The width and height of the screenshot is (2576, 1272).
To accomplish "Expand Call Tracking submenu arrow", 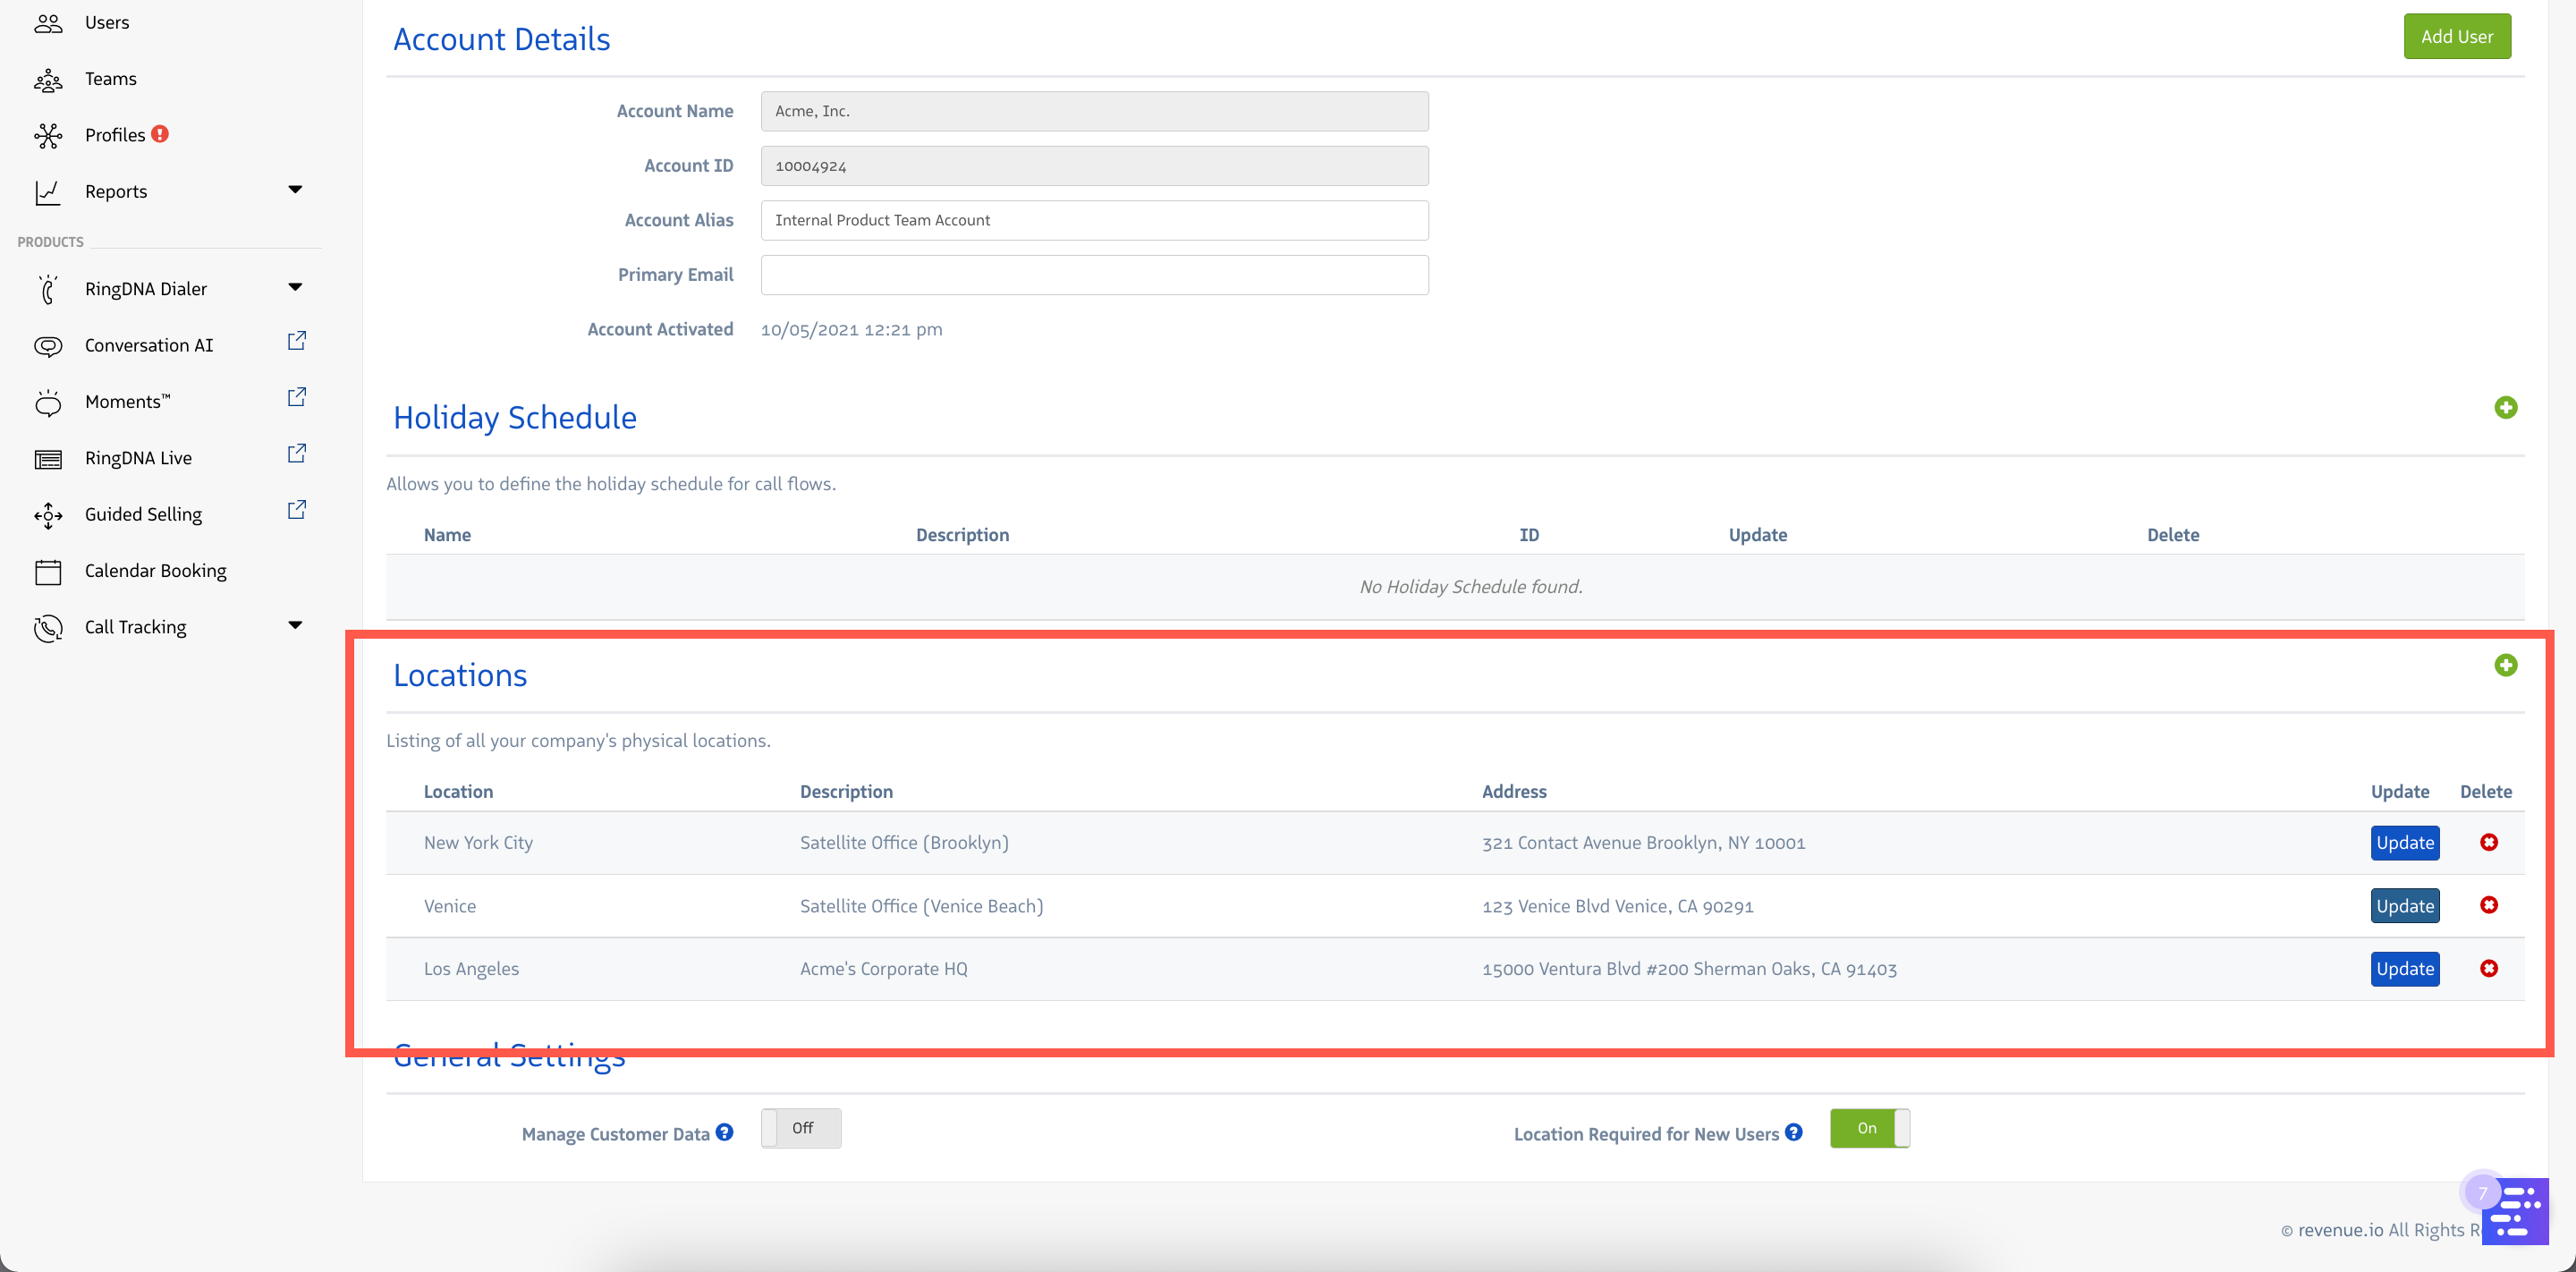I will (x=295, y=625).
